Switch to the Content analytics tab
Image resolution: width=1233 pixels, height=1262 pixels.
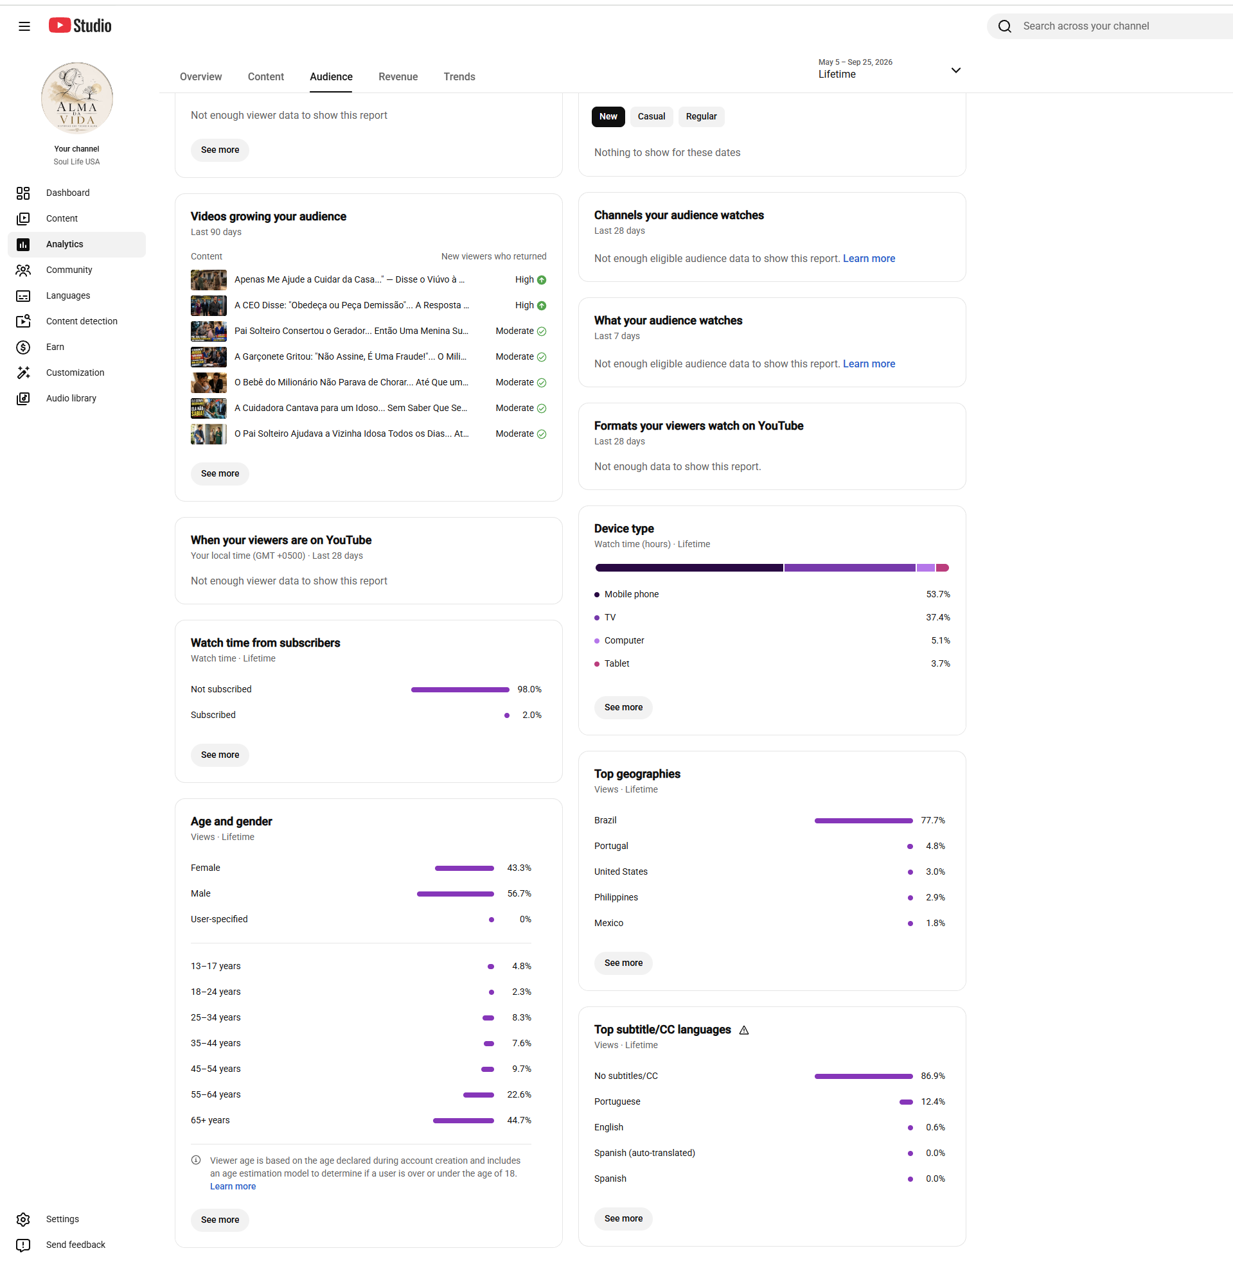(265, 77)
